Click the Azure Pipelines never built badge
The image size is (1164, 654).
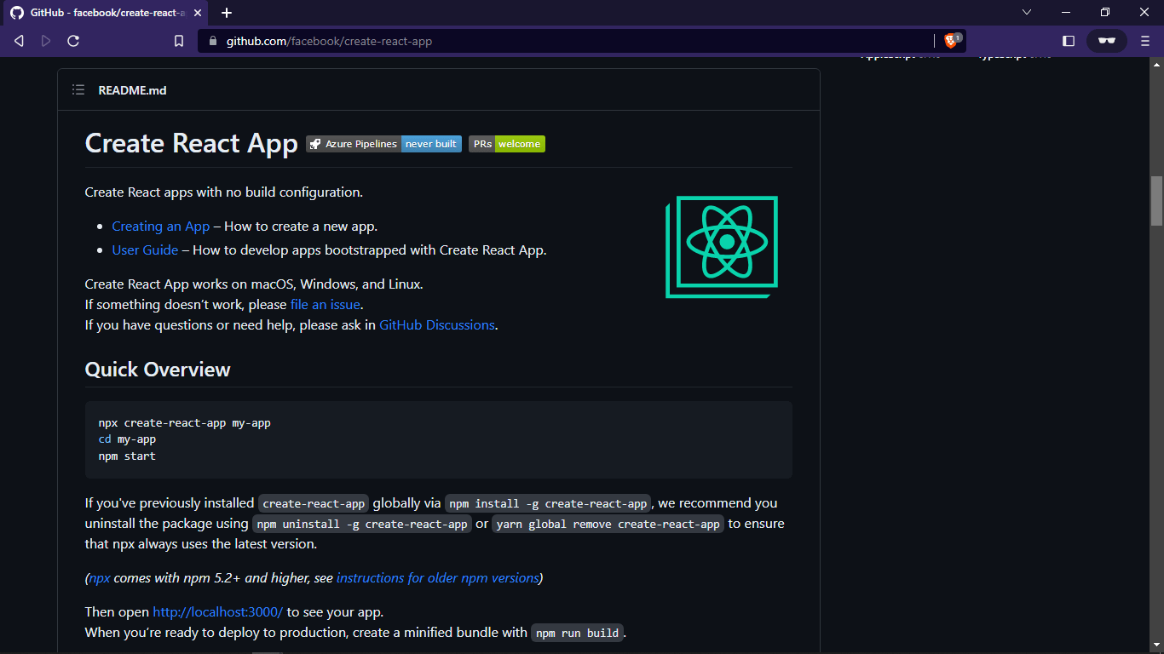[383, 144]
